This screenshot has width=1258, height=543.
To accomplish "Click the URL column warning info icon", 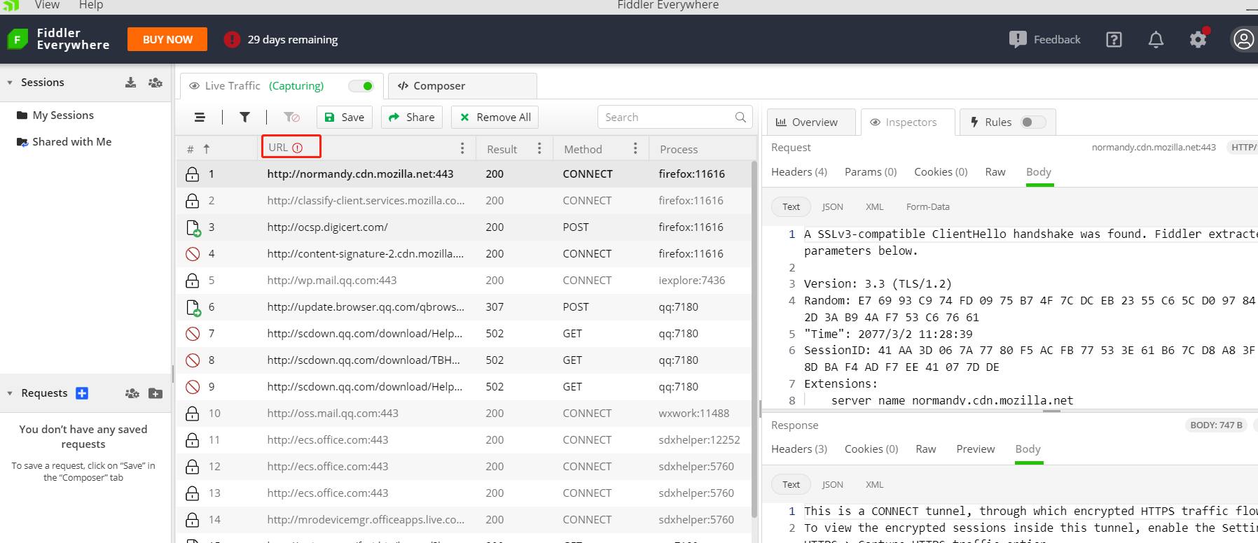I will [x=297, y=148].
